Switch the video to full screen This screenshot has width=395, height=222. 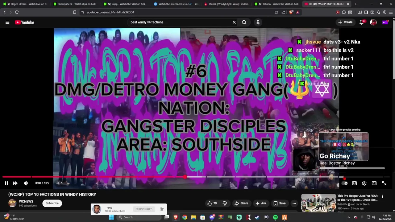point(384,183)
